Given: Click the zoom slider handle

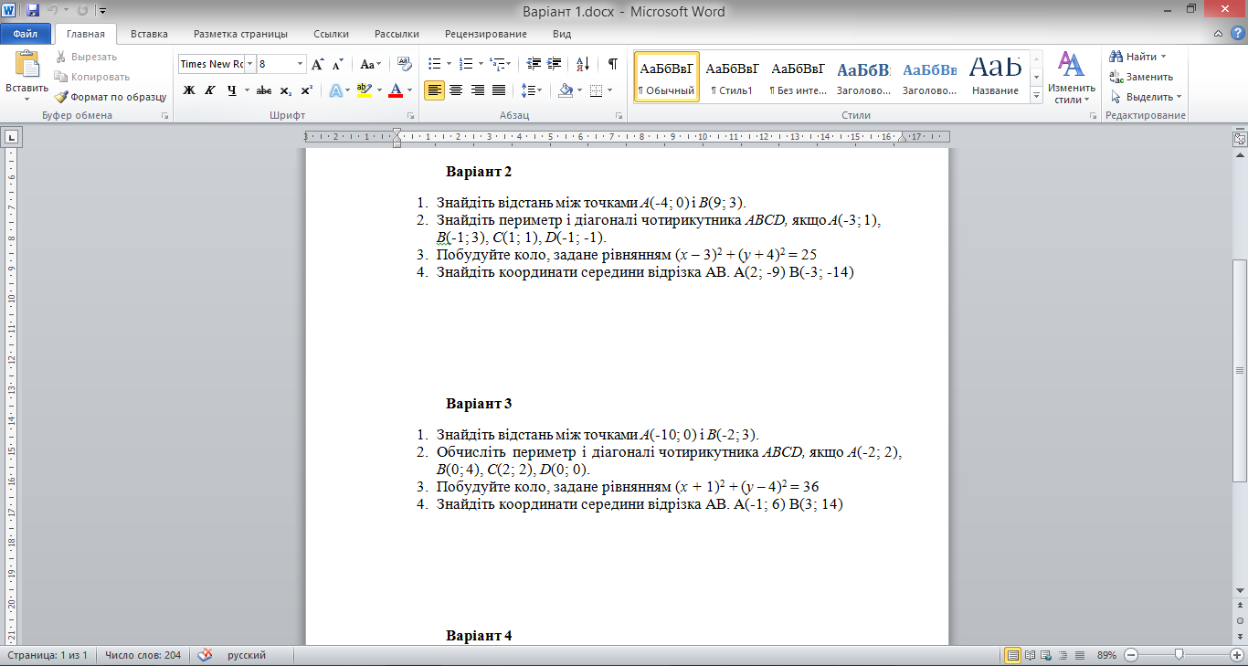Looking at the screenshot, I should point(1179,655).
